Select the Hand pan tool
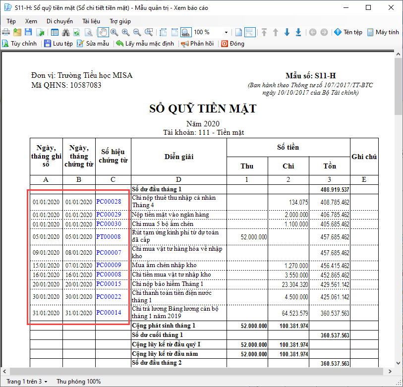 (x=103, y=32)
